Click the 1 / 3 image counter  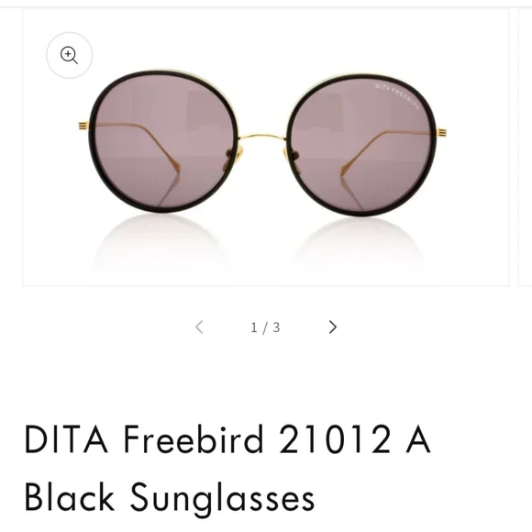pyautogui.click(x=265, y=327)
